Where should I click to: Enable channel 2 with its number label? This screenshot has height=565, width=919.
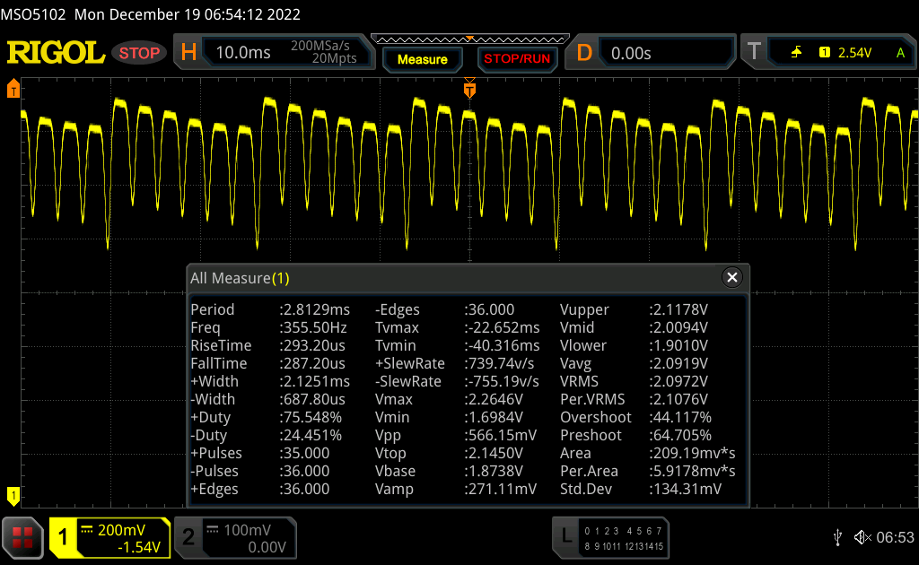[188, 537]
